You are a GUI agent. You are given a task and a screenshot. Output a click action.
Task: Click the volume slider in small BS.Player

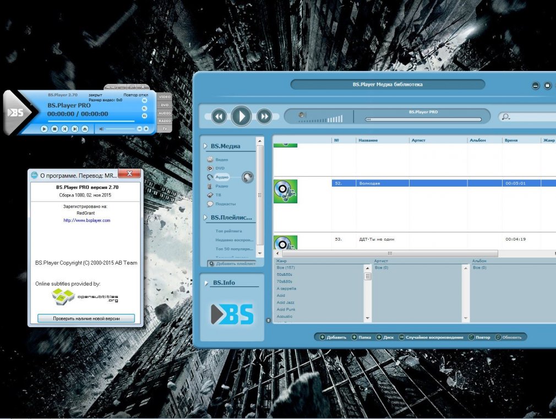120,129
